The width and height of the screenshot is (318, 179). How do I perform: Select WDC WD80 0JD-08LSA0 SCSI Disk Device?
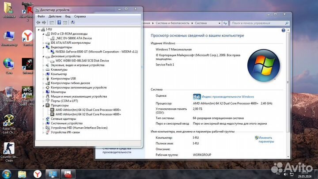tap(82, 61)
